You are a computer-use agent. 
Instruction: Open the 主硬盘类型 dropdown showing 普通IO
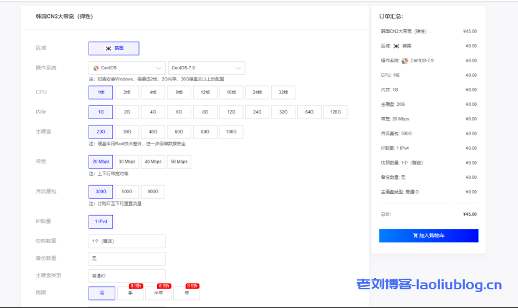(x=127, y=275)
